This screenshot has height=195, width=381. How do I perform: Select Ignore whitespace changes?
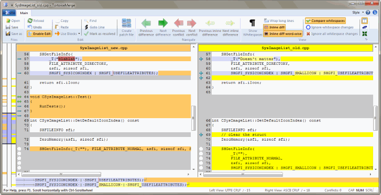[x=330, y=27]
